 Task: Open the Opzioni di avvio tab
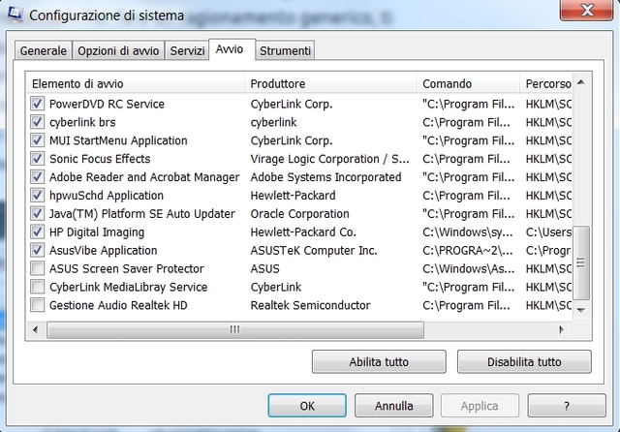click(x=118, y=50)
